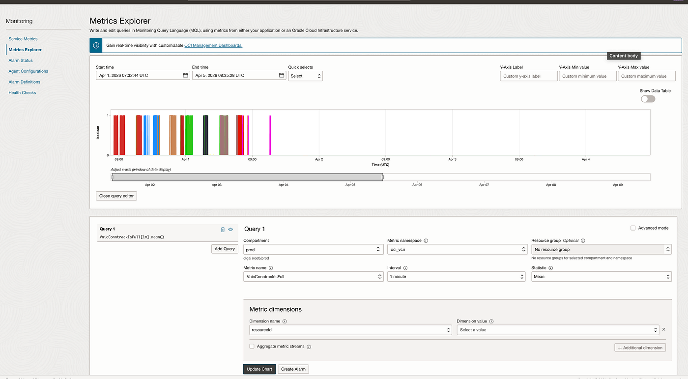Turn on the Show Data Table switch
This screenshot has height=379, width=688.
point(648,99)
